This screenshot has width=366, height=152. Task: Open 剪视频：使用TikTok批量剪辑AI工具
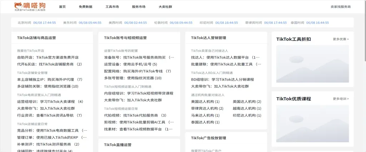point(139,122)
